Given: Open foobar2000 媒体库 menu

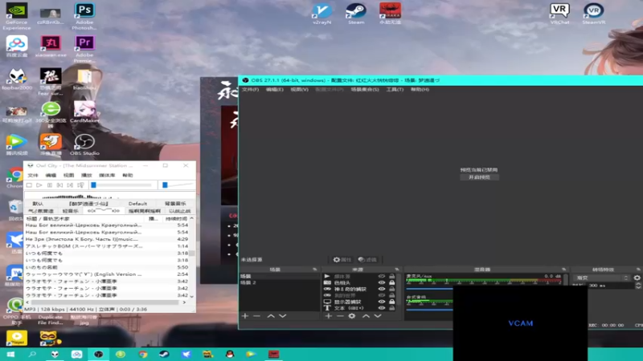Looking at the screenshot, I should coord(107,175).
